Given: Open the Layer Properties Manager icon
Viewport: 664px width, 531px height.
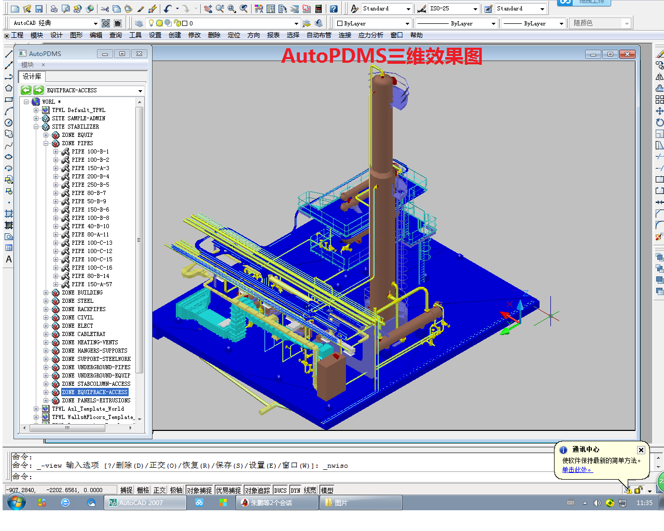Looking at the screenshot, I should [139, 23].
